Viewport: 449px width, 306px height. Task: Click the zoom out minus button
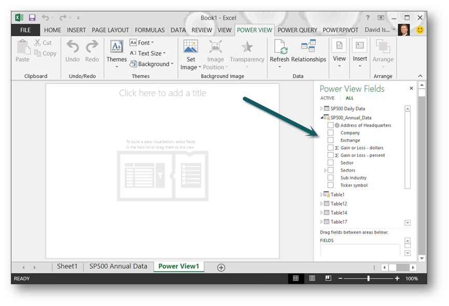(340, 278)
